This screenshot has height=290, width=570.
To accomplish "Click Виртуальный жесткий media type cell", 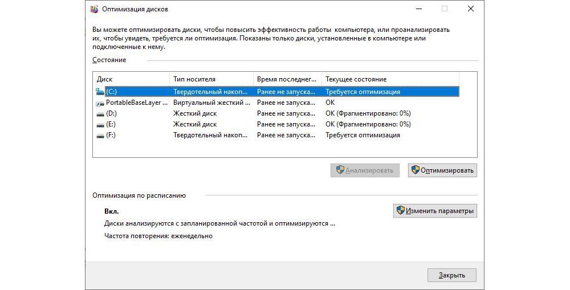I will pos(211,103).
